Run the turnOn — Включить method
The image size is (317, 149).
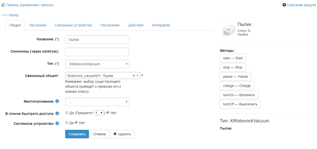pyautogui.click(x=239, y=95)
